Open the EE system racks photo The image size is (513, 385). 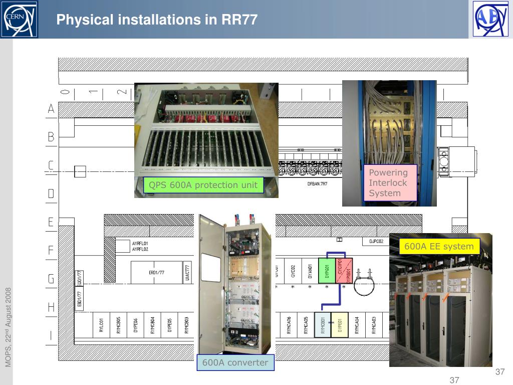tap(441, 300)
